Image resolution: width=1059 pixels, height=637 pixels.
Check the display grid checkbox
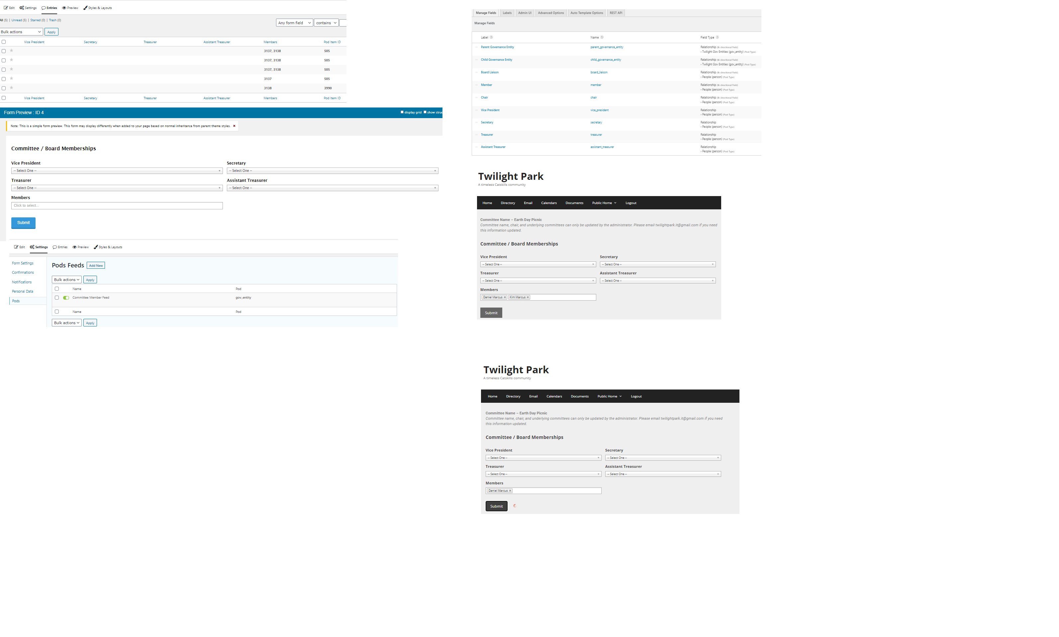402,112
